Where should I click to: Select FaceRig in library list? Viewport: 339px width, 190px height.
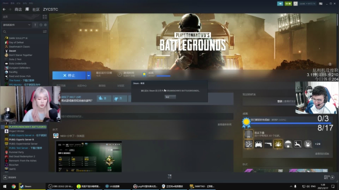coord(13,72)
